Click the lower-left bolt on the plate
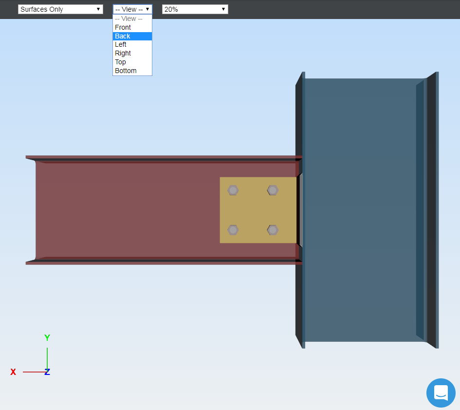This screenshot has height=410, width=460. click(x=233, y=230)
